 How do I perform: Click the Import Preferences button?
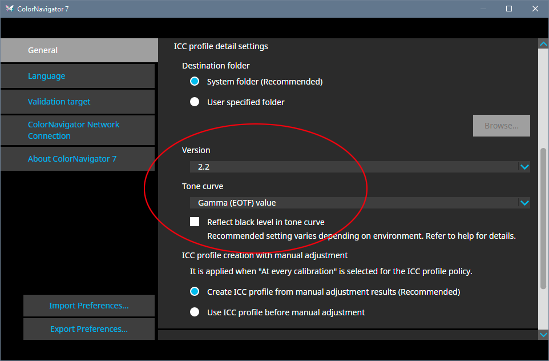[88, 306]
